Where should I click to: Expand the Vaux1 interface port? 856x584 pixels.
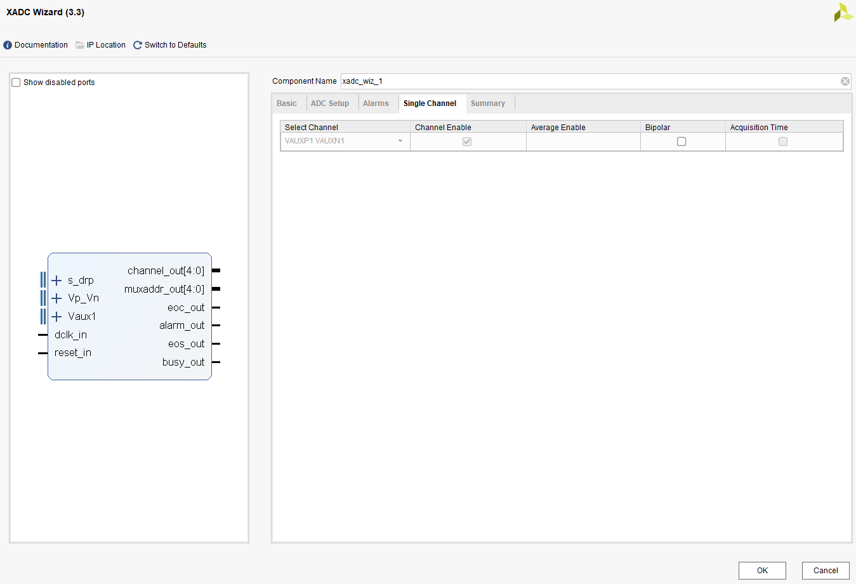pyautogui.click(x=56, y=317)
